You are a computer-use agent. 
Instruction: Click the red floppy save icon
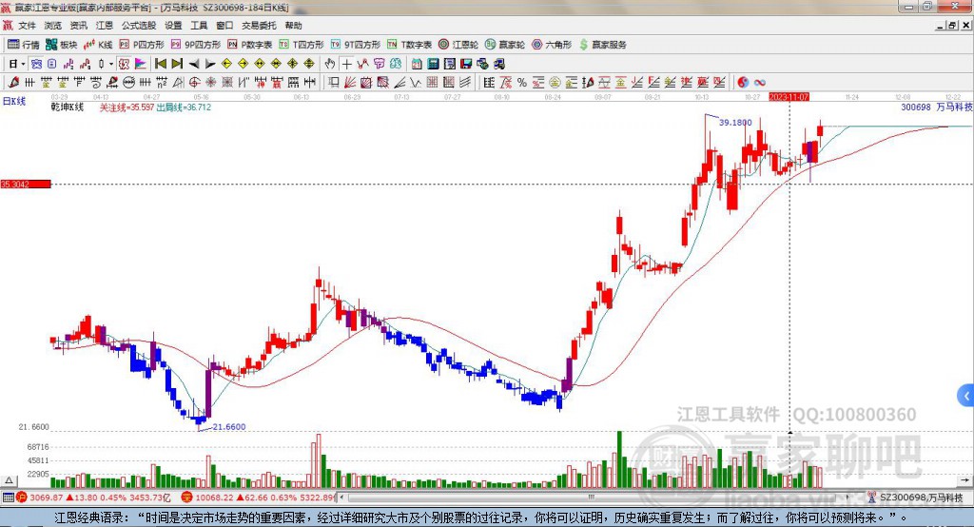pyautogui.click(x=466, y=64)
